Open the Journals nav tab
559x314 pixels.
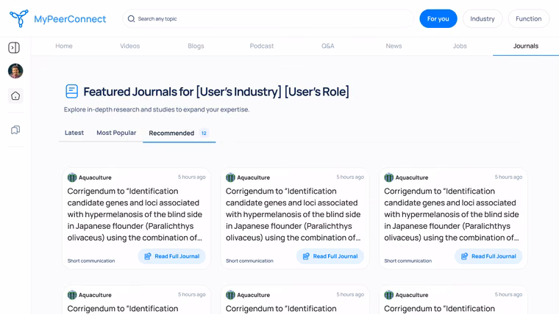[x=526, y=46]
